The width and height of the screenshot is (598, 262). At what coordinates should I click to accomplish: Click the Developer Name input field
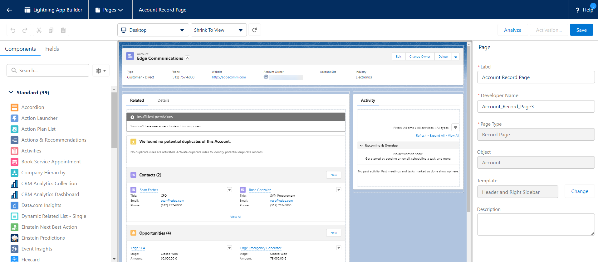tap(536, 106)
